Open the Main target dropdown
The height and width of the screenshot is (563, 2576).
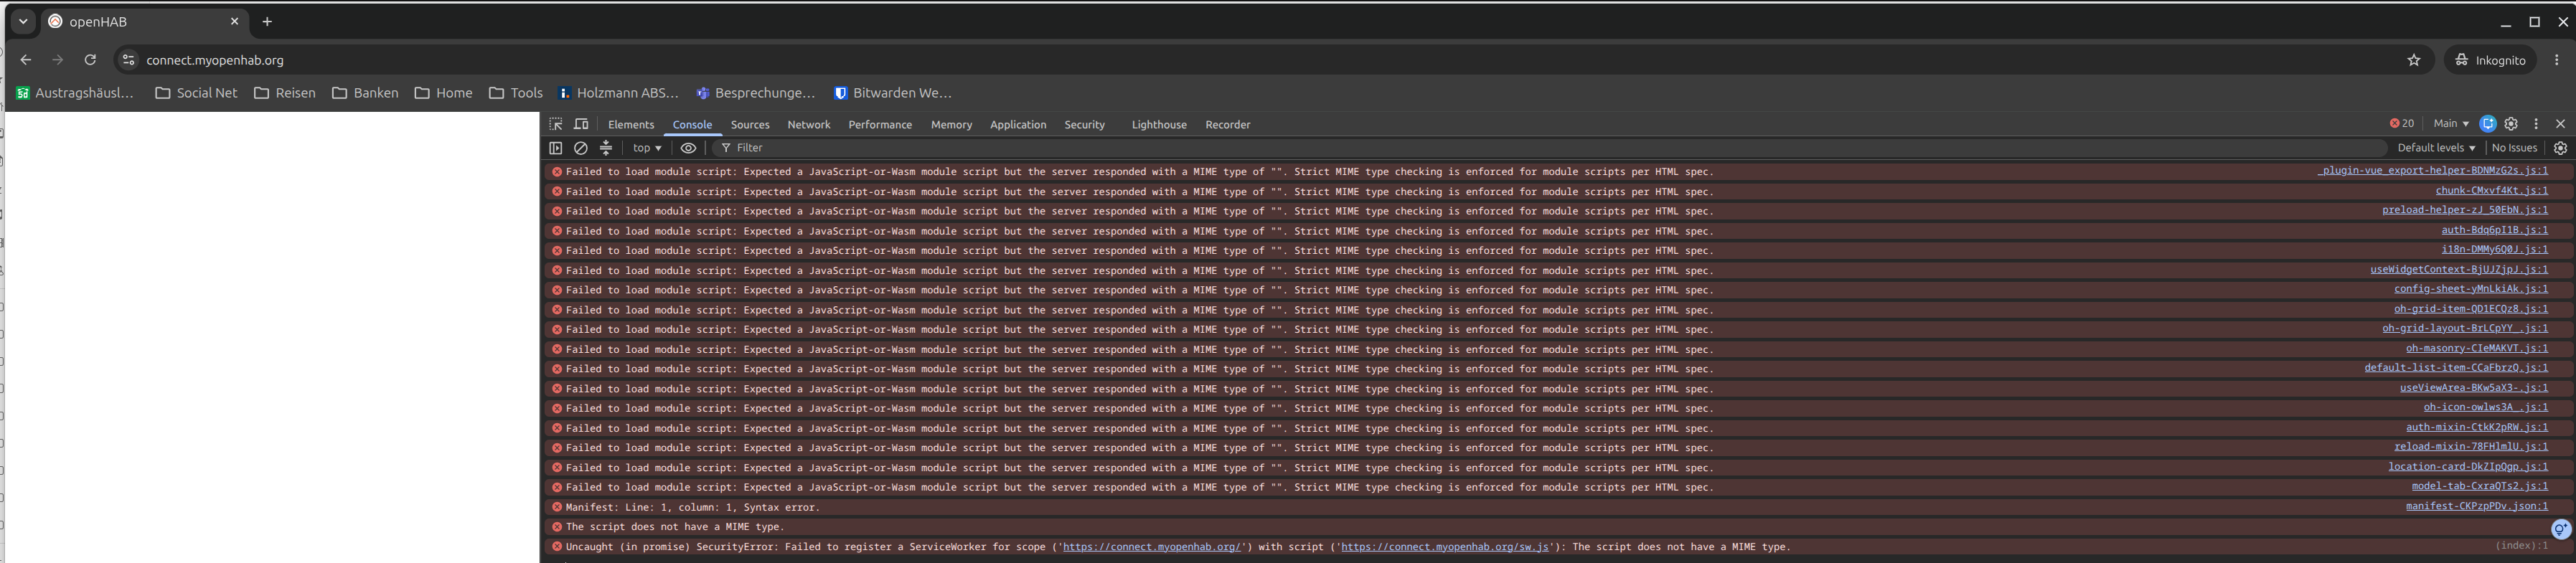(x=2450, y=124)
